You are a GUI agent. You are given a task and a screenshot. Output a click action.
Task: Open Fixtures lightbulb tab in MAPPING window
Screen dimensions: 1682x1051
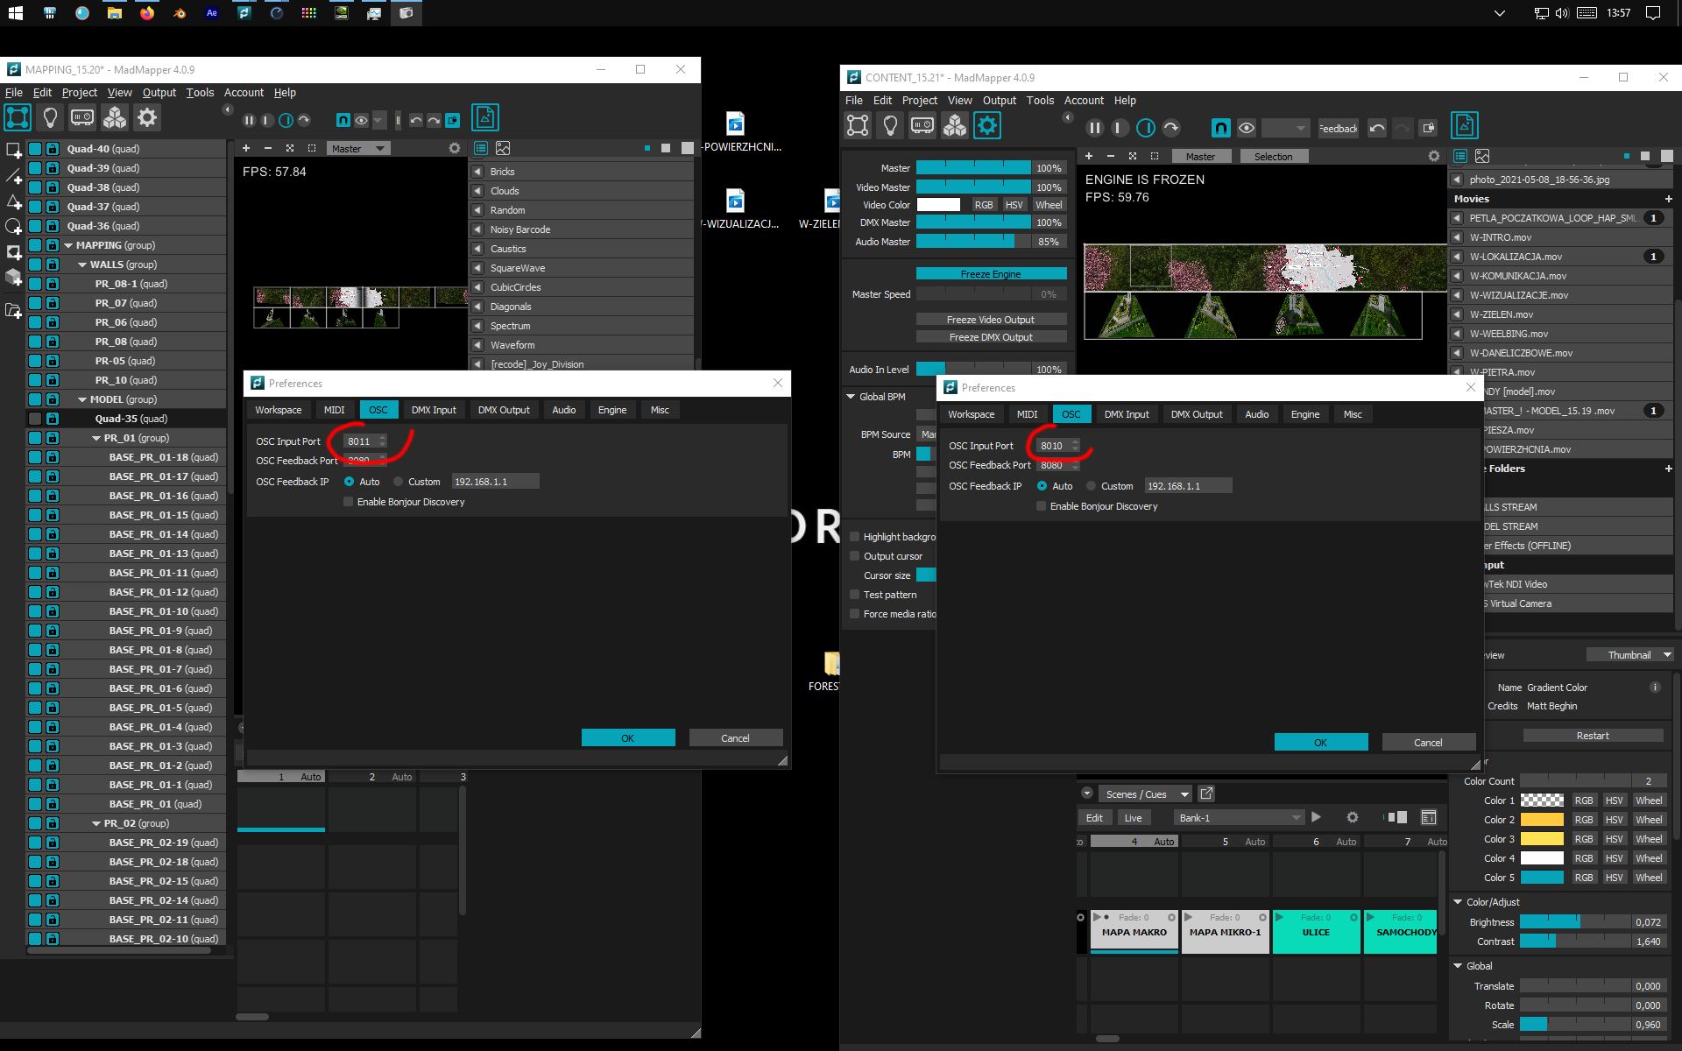click(x=50, y=117)
